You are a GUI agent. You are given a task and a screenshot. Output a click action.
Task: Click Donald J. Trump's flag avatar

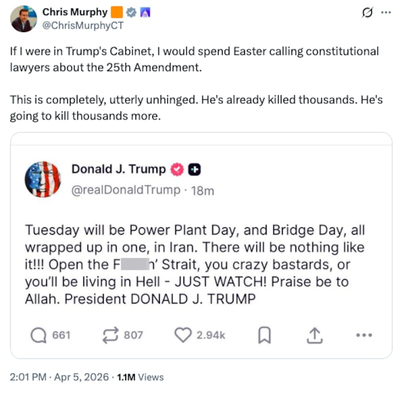[x=43, y=179]
